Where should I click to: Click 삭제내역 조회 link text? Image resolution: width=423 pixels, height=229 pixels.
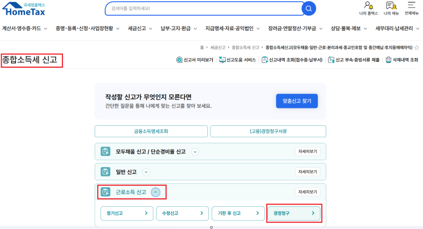(x=406, y=60)
